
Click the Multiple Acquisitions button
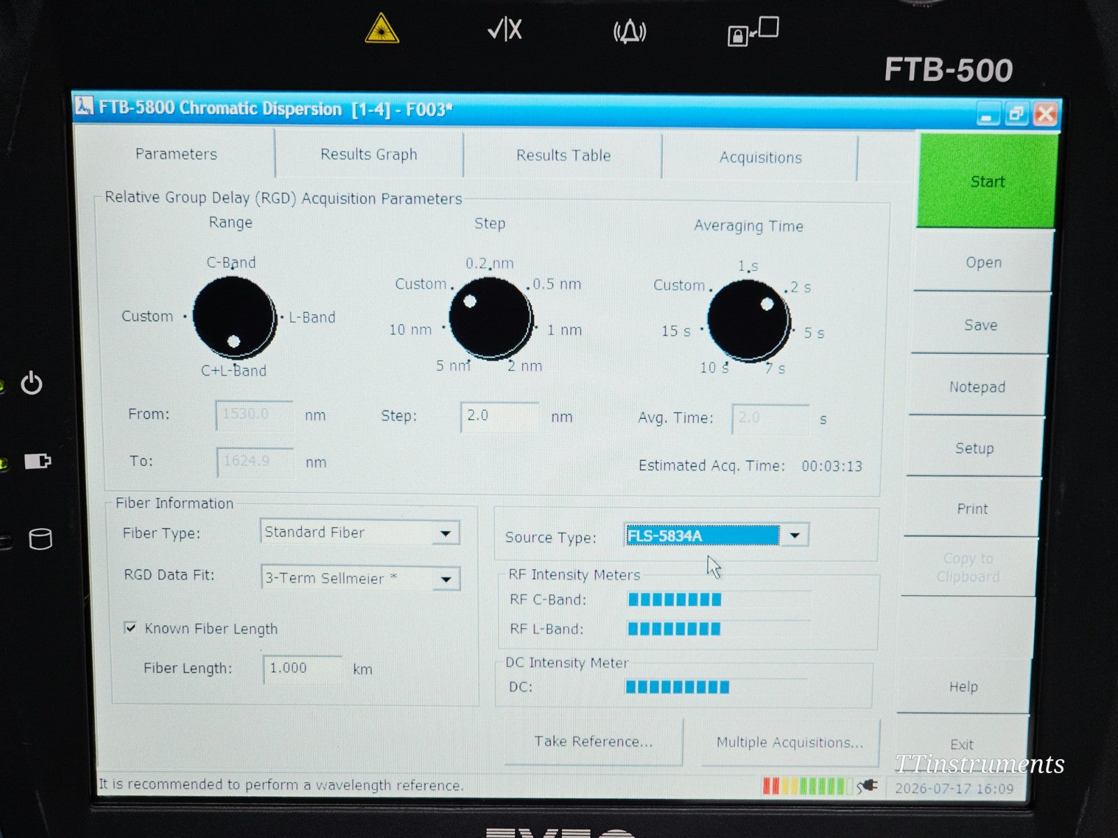click(790, 742)
